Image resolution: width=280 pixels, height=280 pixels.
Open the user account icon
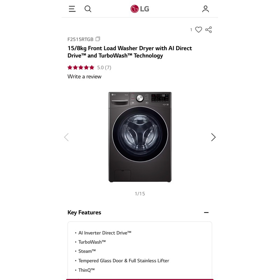pos(205,9)
